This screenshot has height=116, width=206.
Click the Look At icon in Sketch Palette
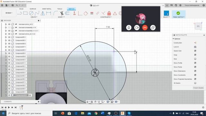[195, 47]
